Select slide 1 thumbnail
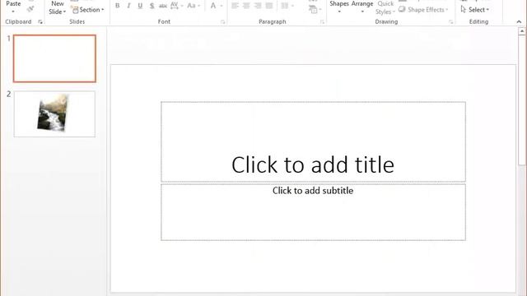 [x=54, y=58]
